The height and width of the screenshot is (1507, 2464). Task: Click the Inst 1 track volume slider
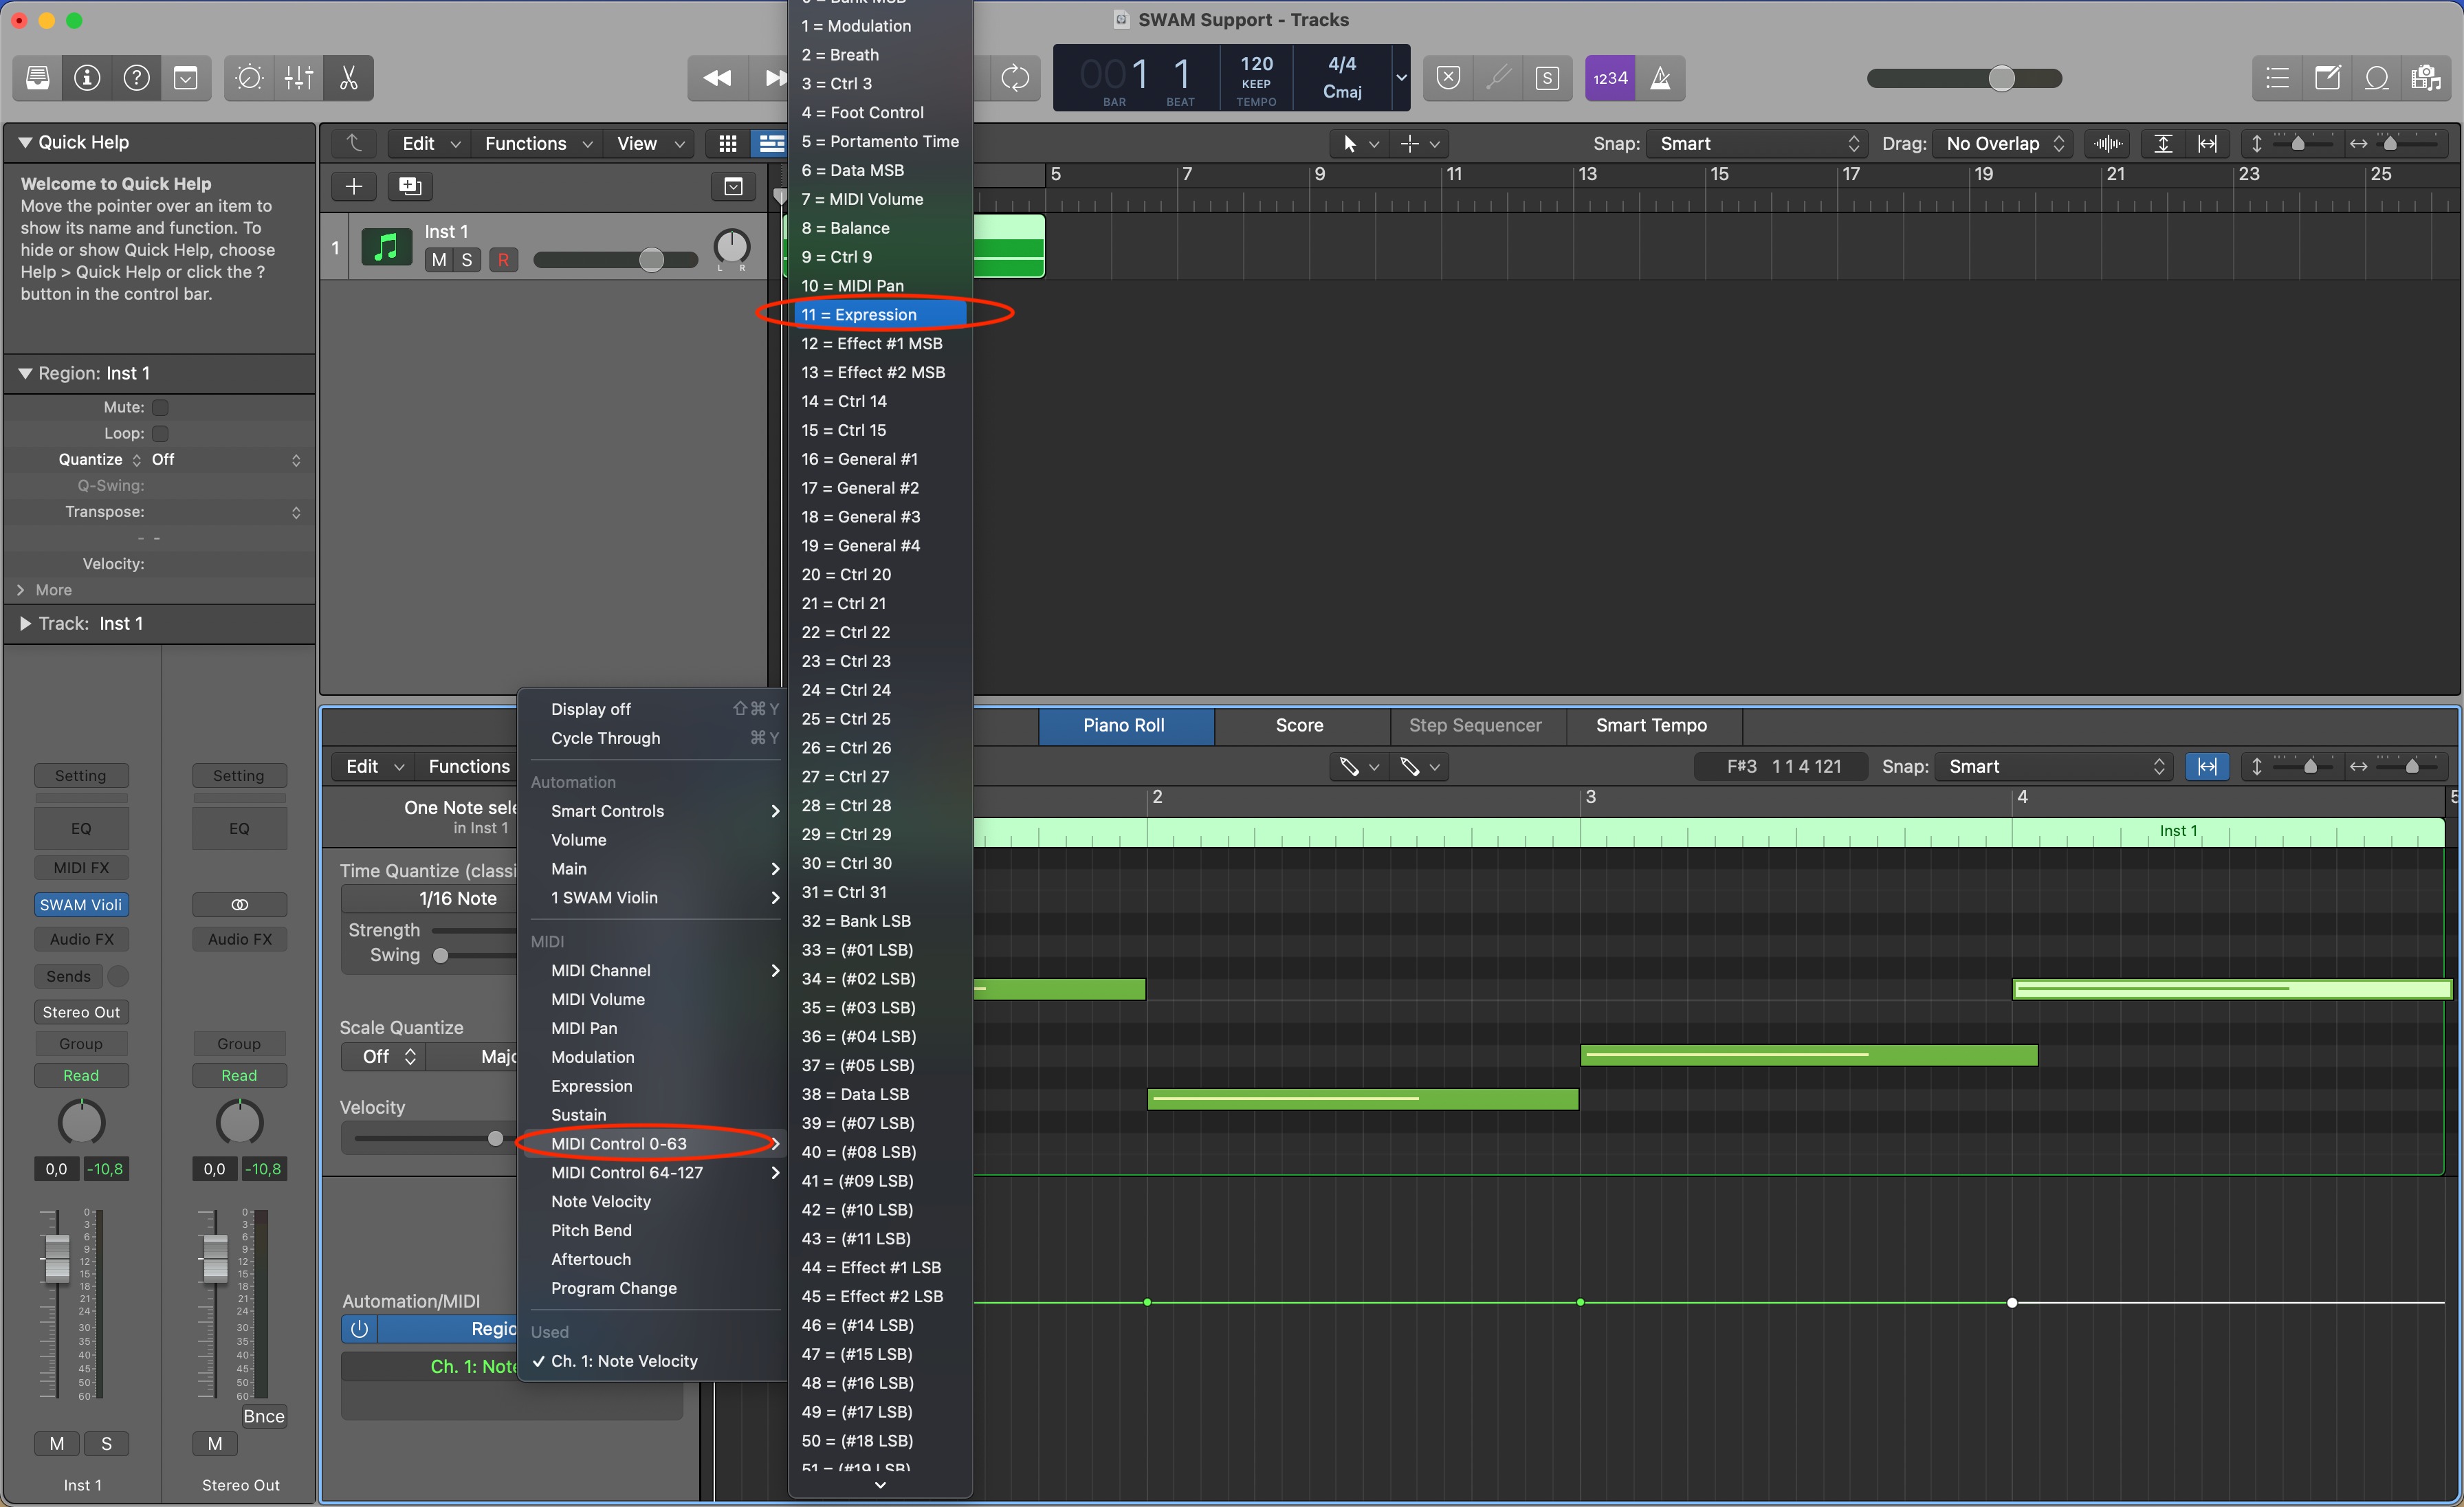pyautogui.click(x=614, y=260)
